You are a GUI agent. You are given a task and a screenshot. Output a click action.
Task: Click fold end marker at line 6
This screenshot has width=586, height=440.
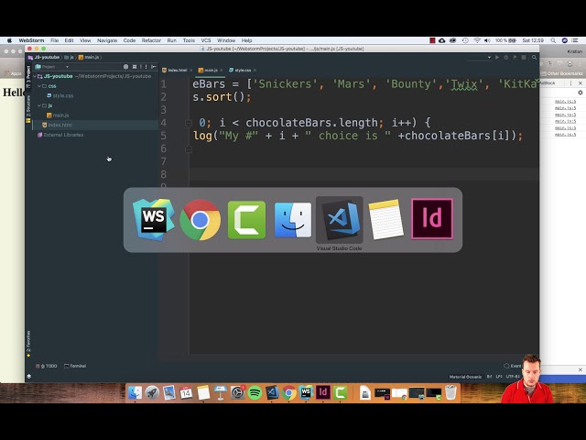pos(189,149)
